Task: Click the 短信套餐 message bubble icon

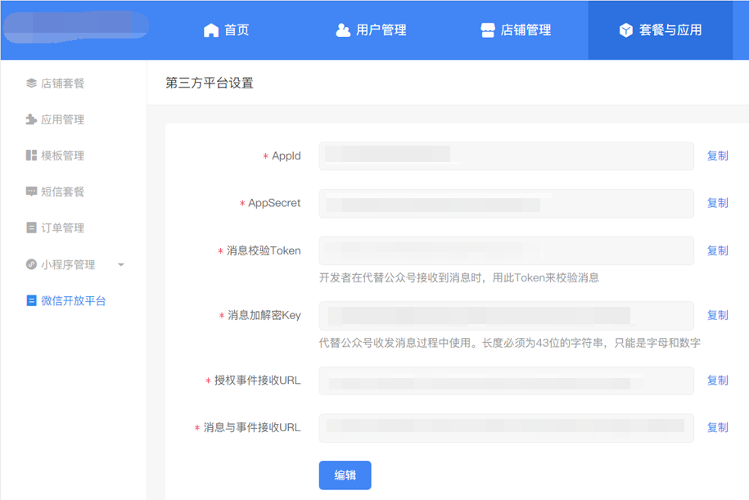Action: tap(31, 191)
